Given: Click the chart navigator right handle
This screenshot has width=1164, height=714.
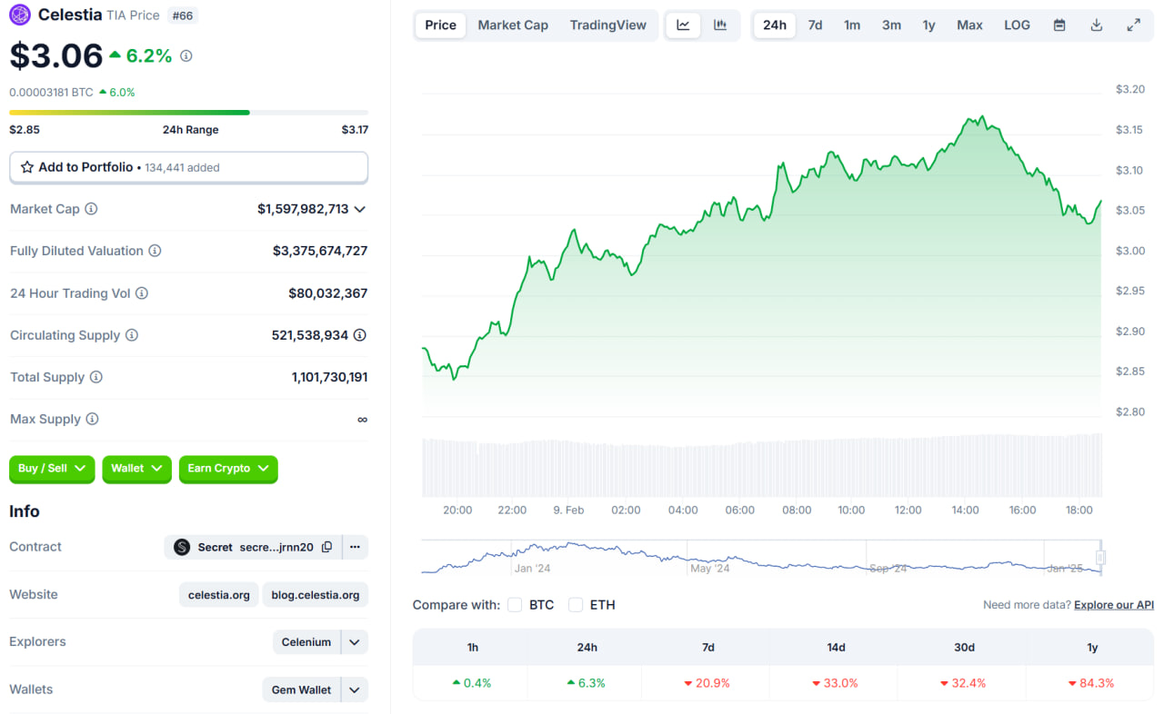Looking at the screenshot, I should point(1100,557).
